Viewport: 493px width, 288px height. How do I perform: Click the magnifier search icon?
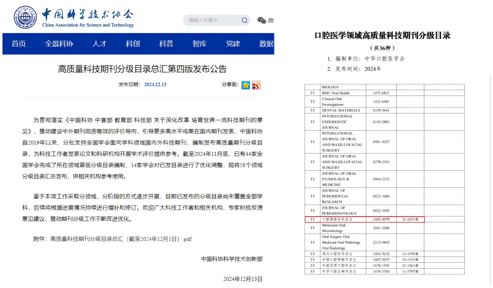[x=244, y=20]
